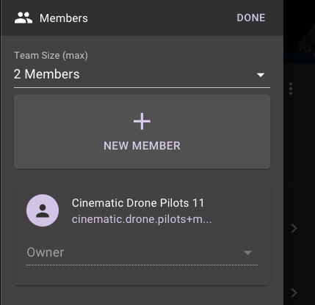Viewport: 315px width, 305px height.
Task: Click the Members group icon in header
Action: (x=23, y=18)
